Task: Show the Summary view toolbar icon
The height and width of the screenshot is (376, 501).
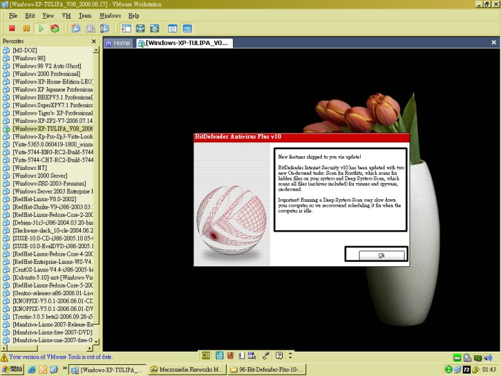Action: [x=173, y=28]
